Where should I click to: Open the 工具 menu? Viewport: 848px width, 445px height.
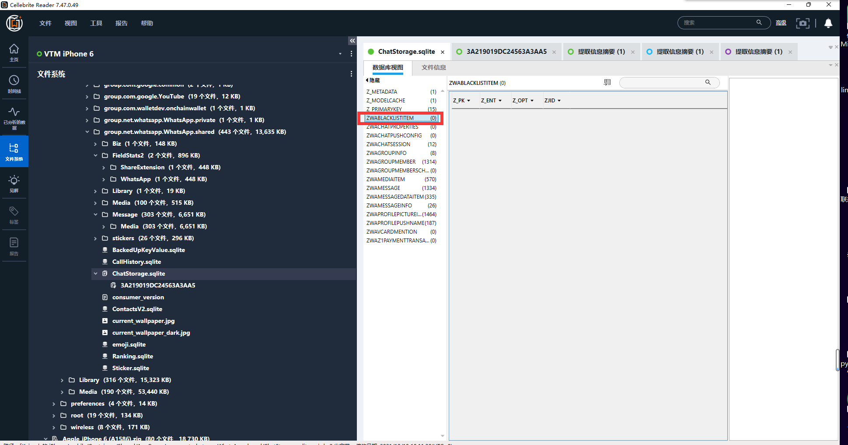tap(96, 23)
